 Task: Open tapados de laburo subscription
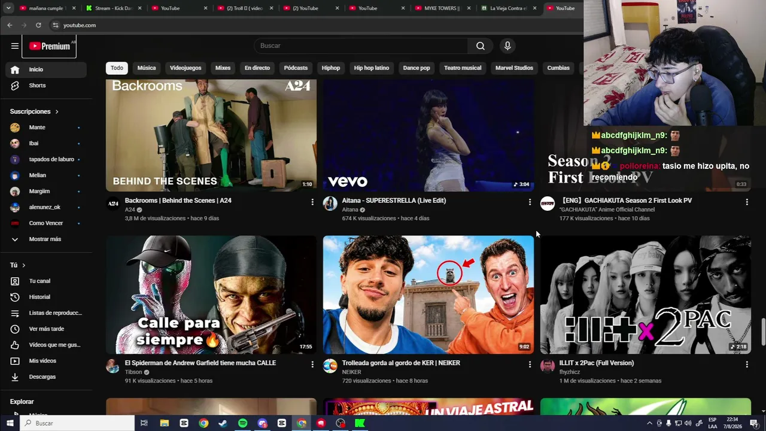[45, 159]
